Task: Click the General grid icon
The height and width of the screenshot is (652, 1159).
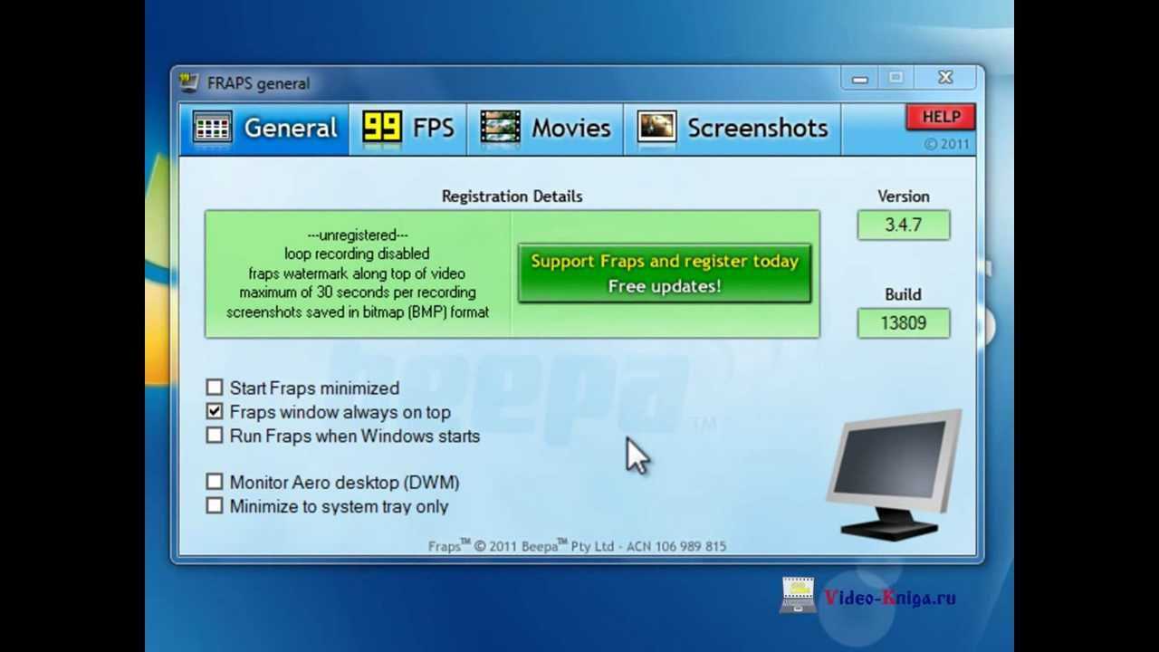Action: [213, 128]
